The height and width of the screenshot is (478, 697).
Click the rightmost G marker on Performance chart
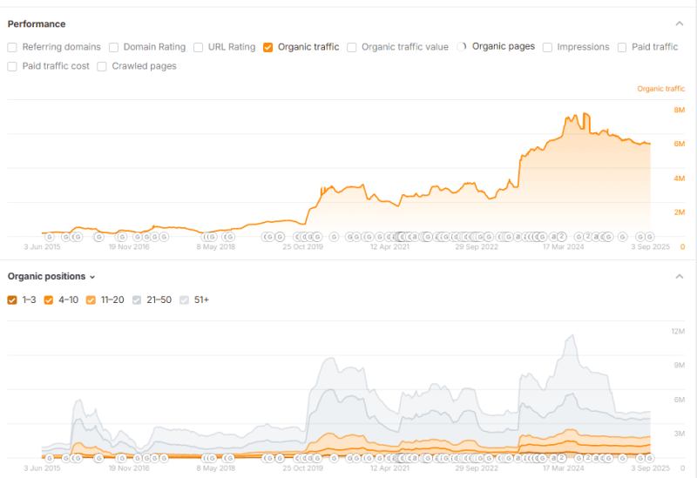click(650, 236)
